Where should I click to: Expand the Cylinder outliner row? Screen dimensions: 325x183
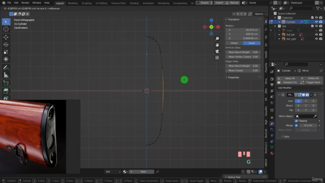[x=279, y=22]
